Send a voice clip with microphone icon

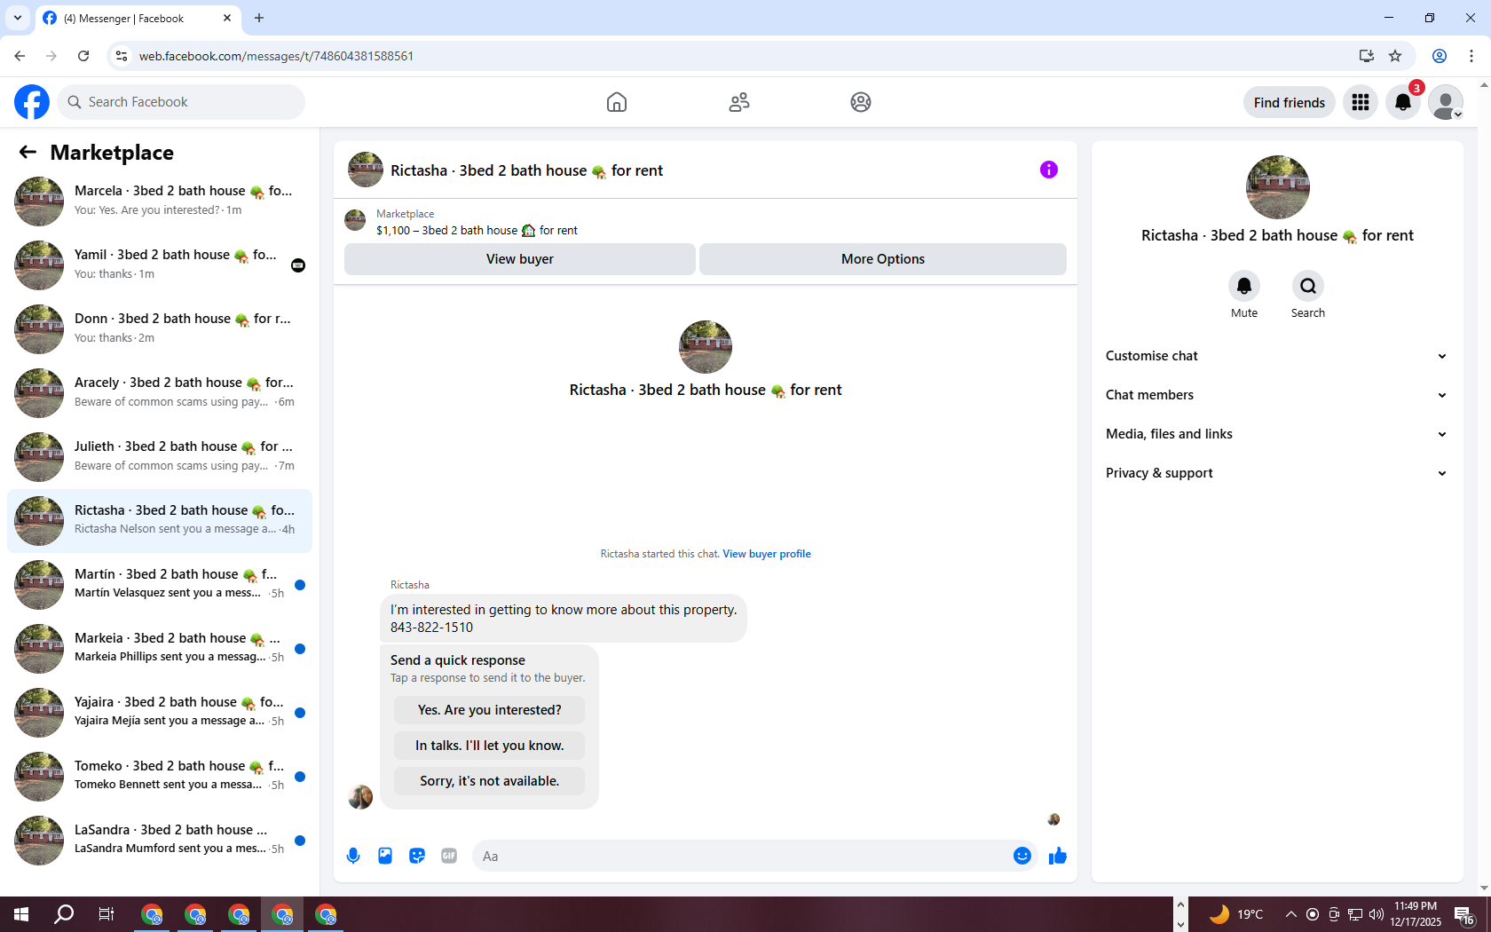(353, 856)
